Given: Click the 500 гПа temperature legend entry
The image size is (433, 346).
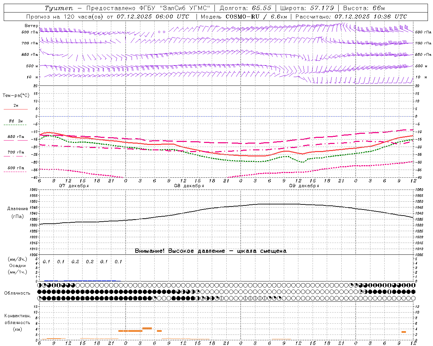Looking at the screenshot, I should (x=16, y=168).
